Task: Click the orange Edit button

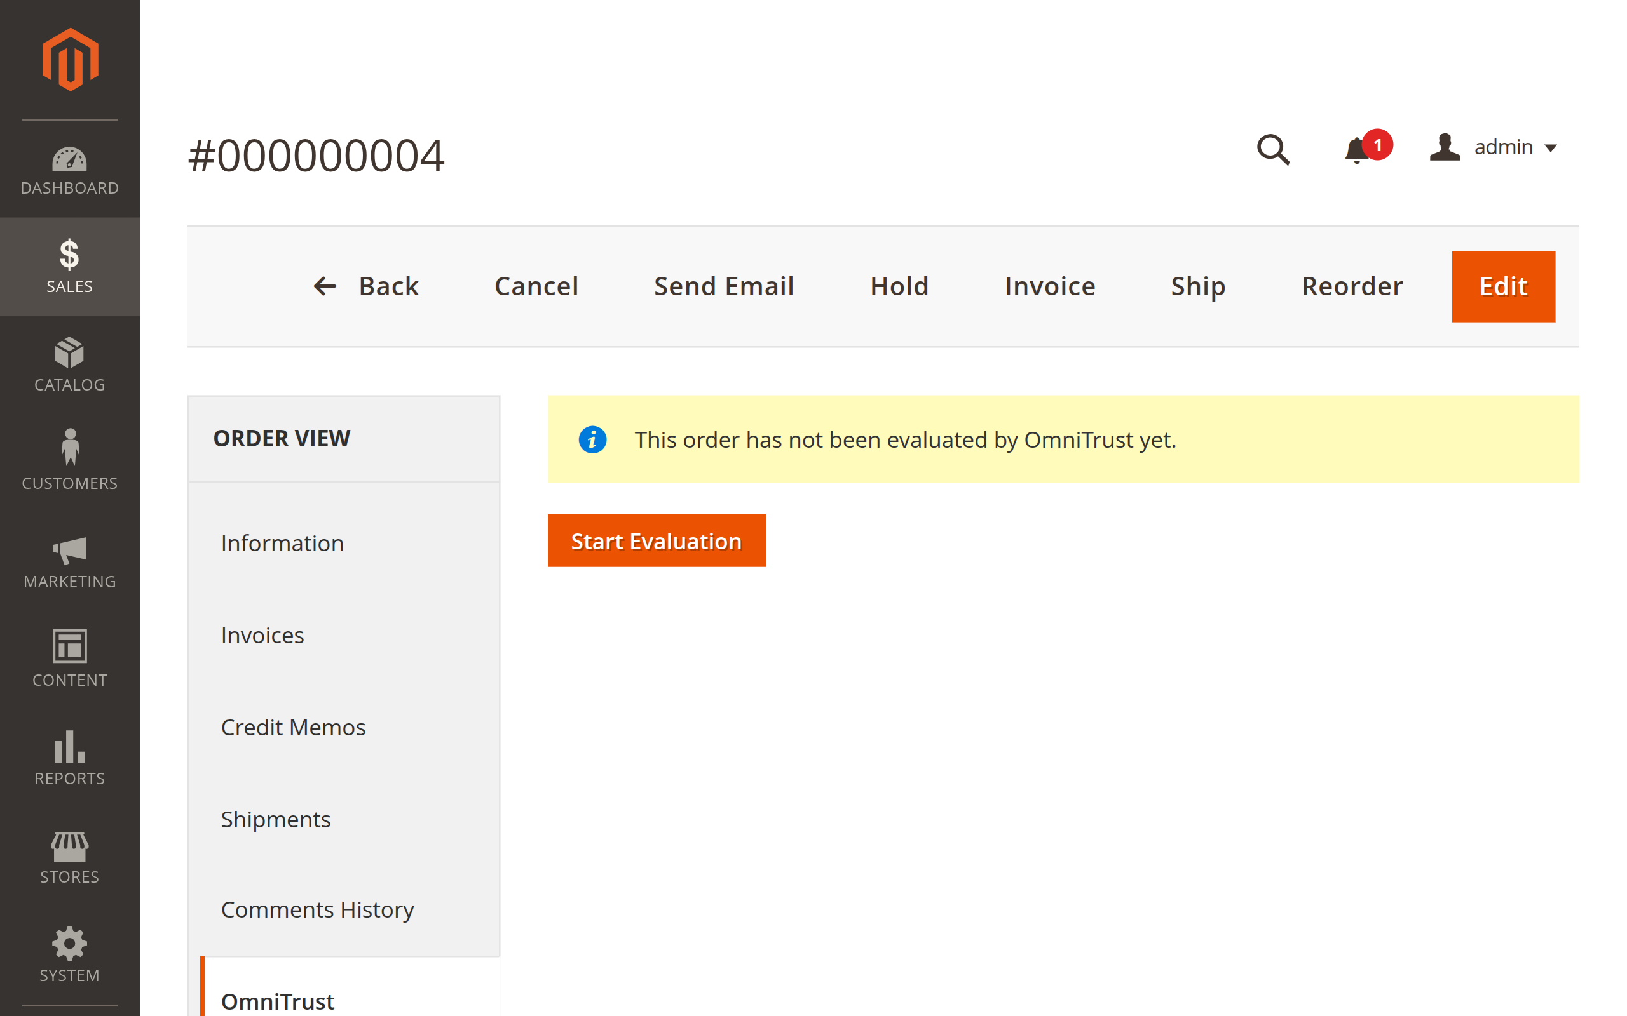Action: point(1503,286)
